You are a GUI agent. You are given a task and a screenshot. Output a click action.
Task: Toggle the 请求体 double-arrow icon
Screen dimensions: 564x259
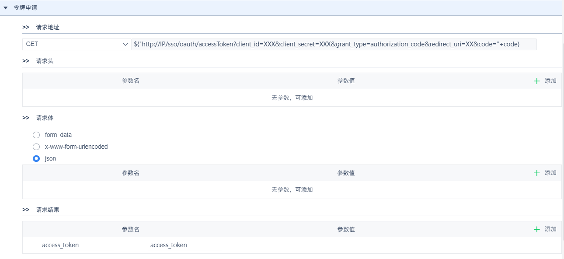(x=26, y=118)
